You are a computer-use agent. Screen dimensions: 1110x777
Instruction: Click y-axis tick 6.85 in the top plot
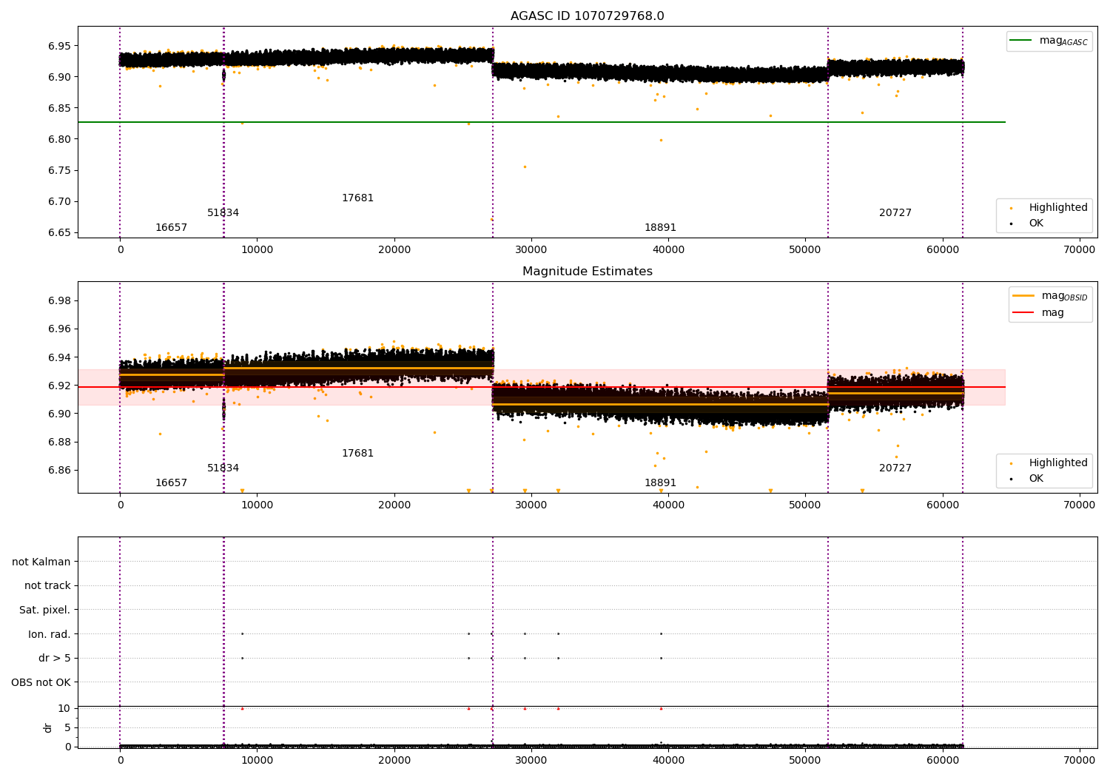point(59,108)
